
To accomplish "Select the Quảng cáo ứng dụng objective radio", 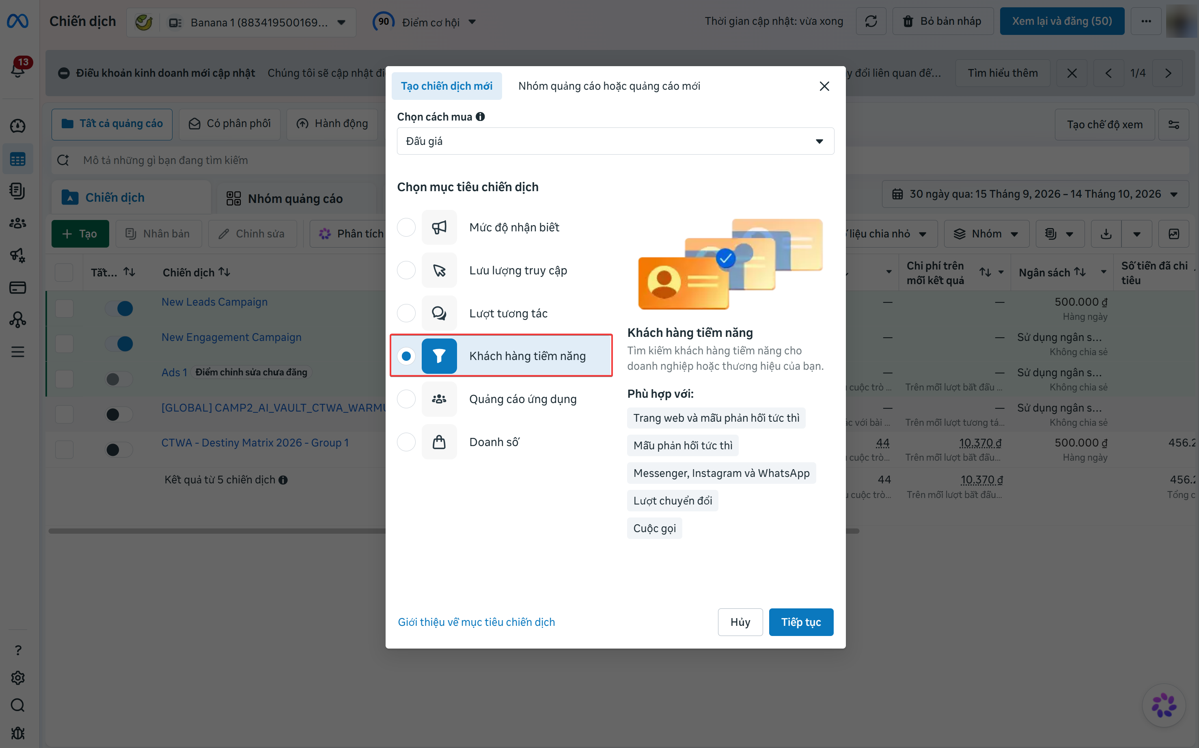I will 406,399.
